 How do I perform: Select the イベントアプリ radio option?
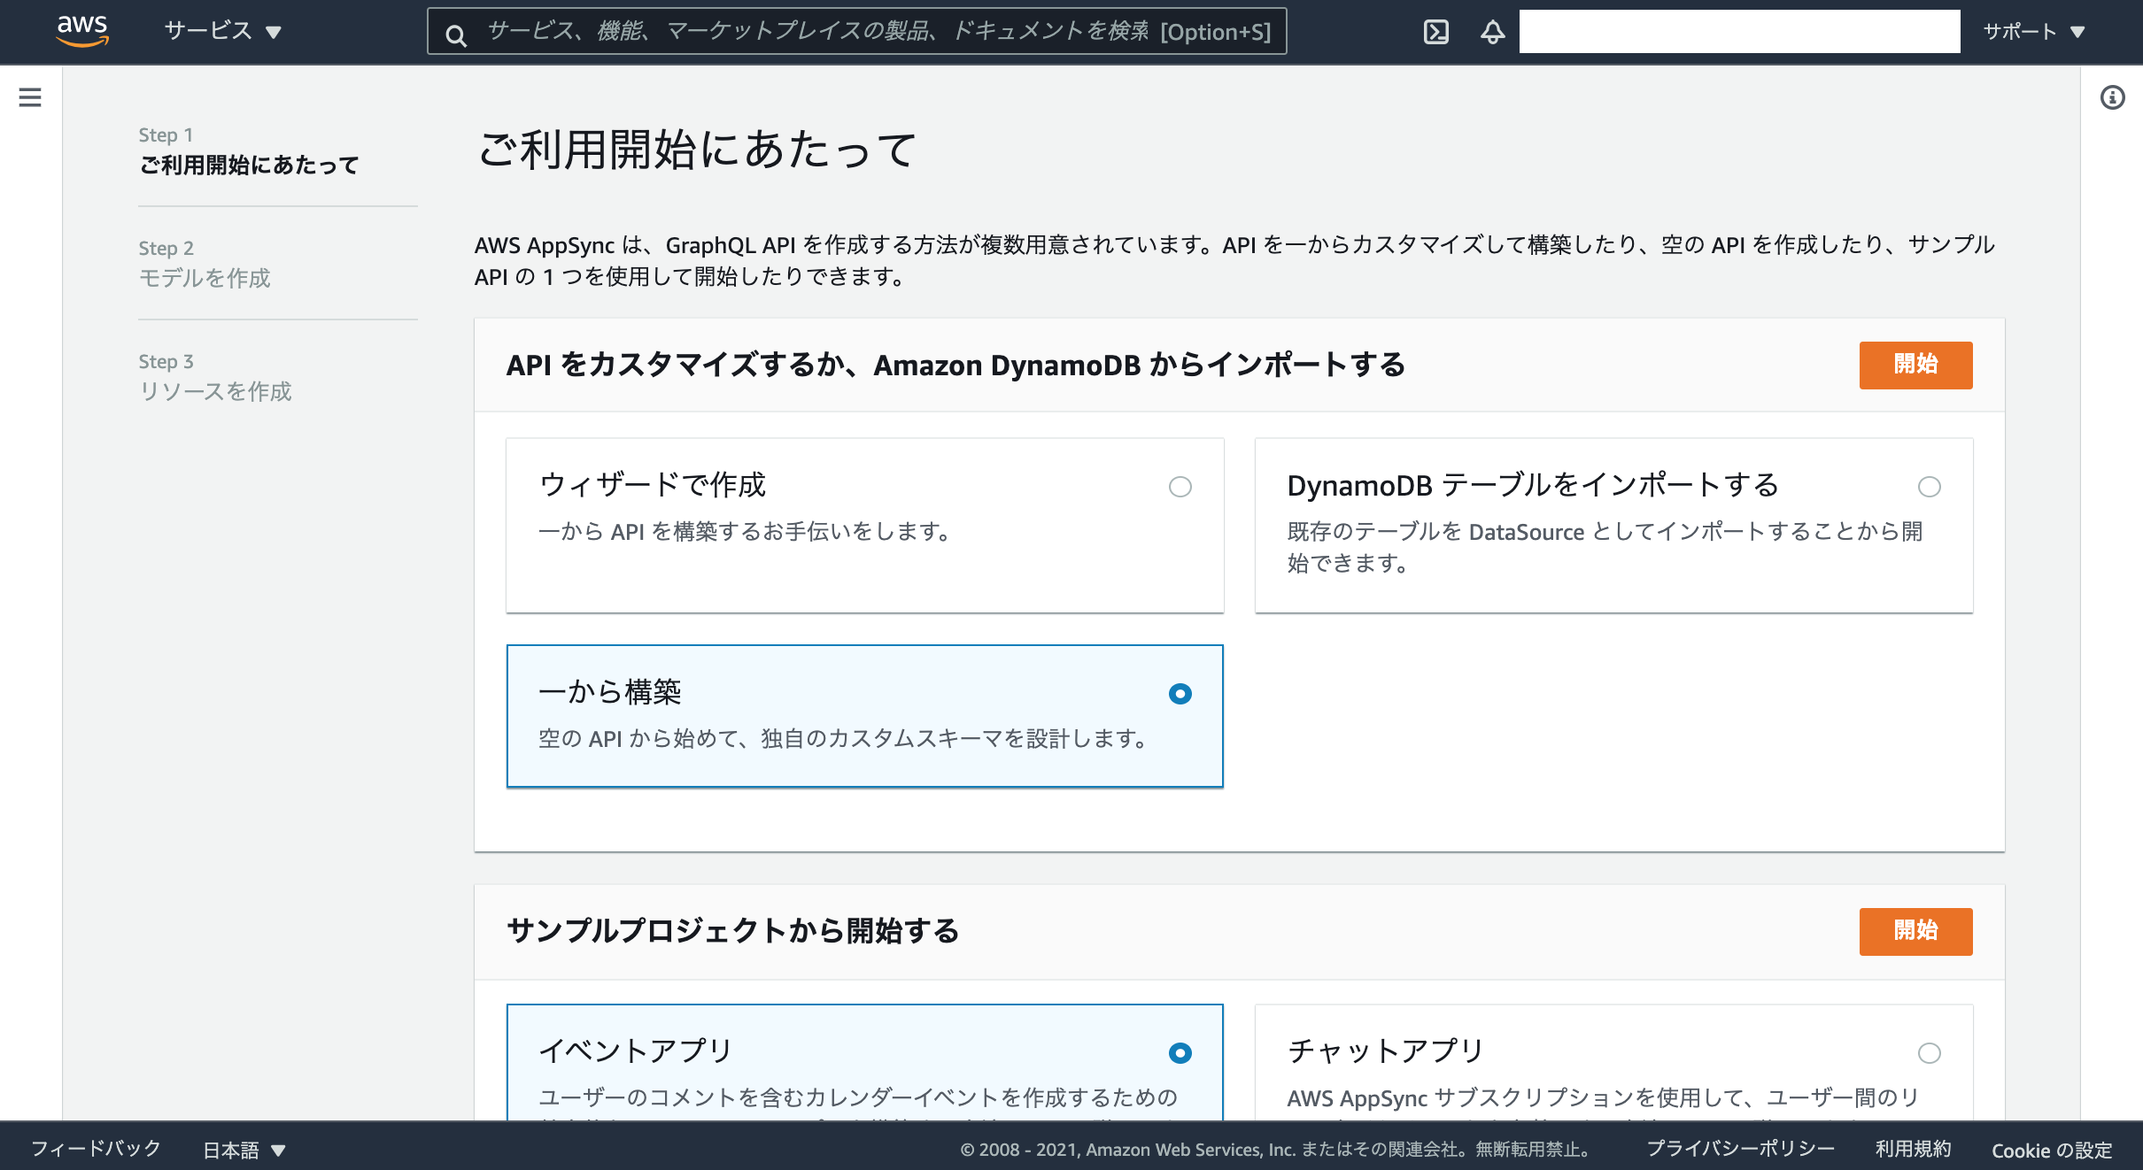pyautogui.click(x=1180, y=1053)
